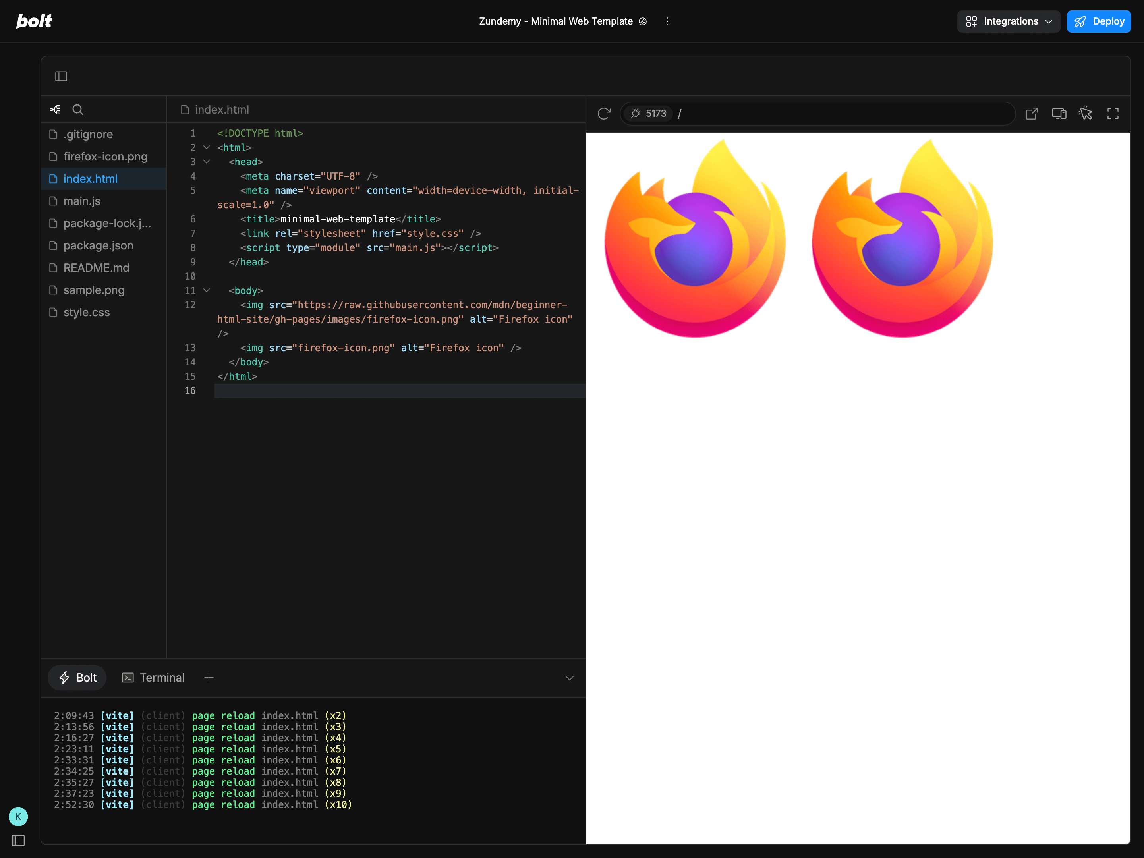The image size is (1144, 858).
Task: Click the DOCTYPE text on line 1
Action: 260,133
